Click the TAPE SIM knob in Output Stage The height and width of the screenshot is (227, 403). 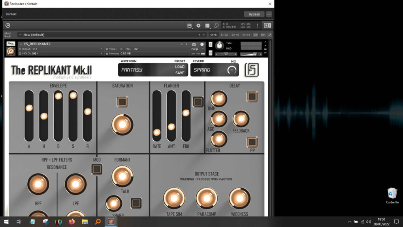coord(174,198)
